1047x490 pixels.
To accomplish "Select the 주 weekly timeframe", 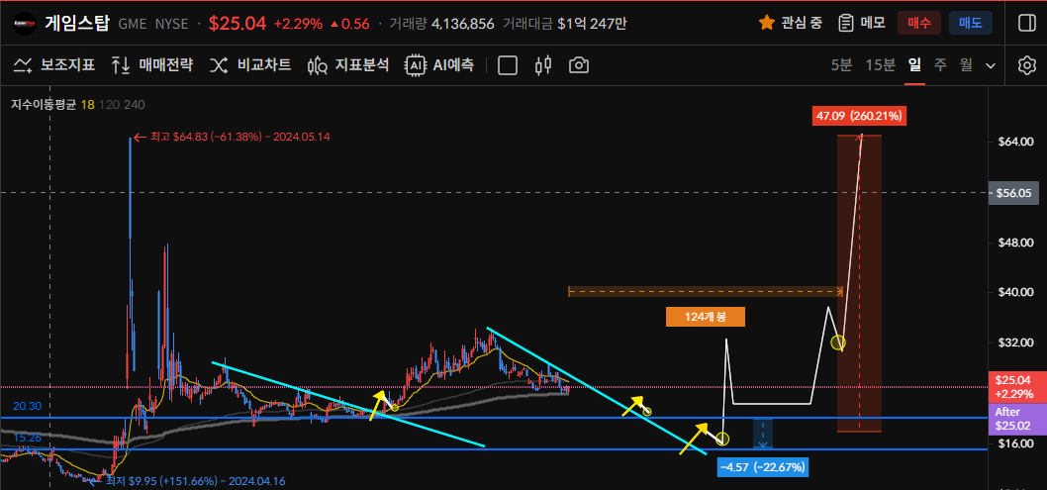I will pyautogui.click(x=940, y=64).
